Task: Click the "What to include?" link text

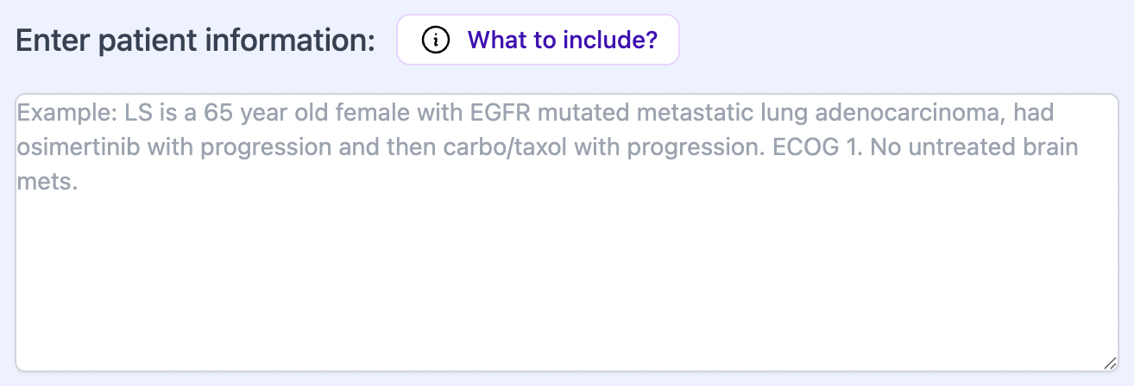Action: tap(562, 40)
